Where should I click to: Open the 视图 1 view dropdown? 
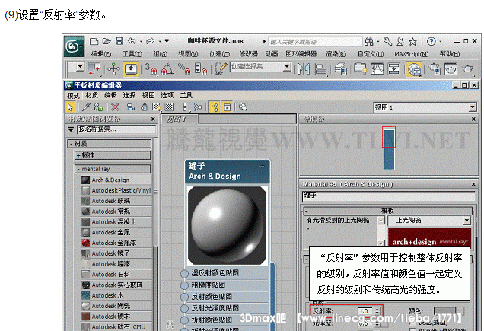point(473,107)
